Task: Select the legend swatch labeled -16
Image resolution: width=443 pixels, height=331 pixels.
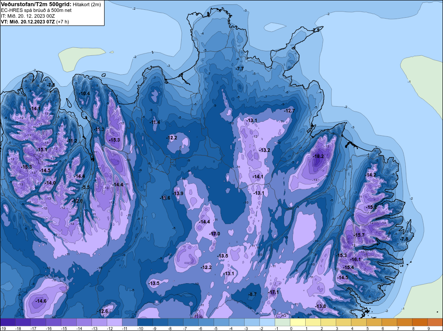Action: pos(54,322)
